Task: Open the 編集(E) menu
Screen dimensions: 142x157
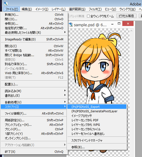Action: click(x=27, y=9)
